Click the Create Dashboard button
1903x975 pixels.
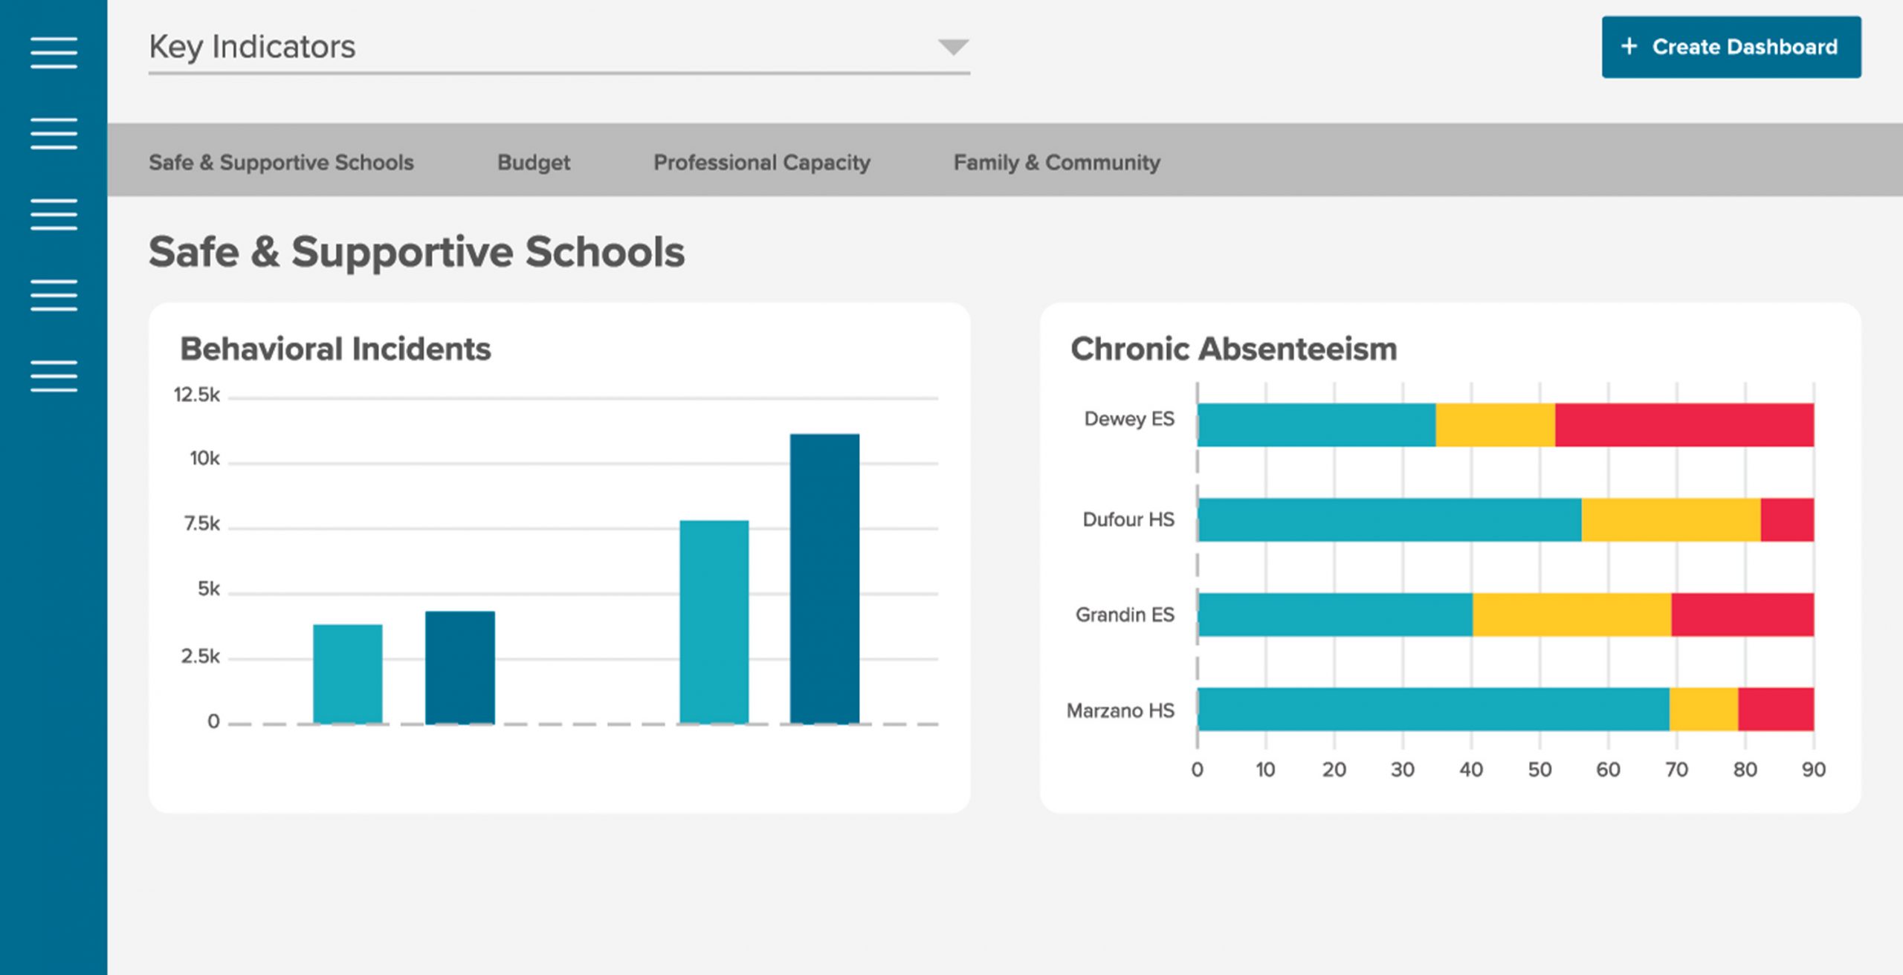tap(1731, 47)
